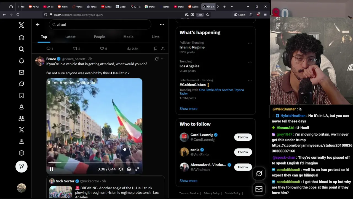Open Privacy Policy footer link
The height and width of the screenshot is (199, 353).
click(212, 193)
